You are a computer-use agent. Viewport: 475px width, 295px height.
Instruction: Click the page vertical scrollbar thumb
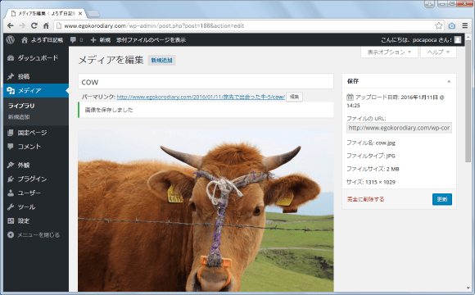point(468,101)
